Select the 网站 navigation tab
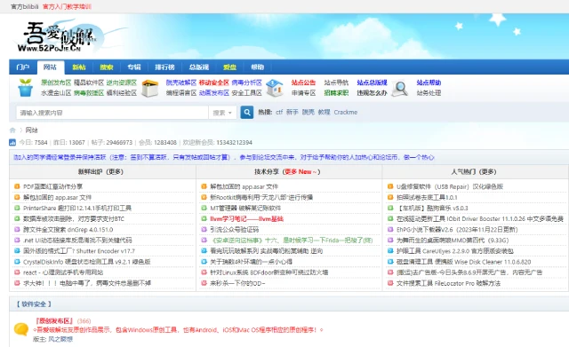The image size is (569, 347). (50, 67)
